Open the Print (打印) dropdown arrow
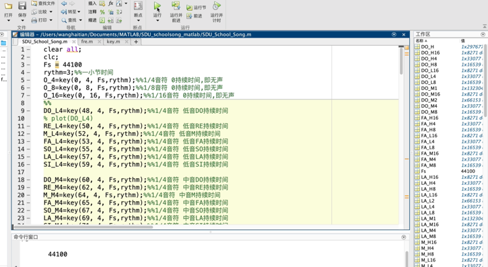The height and width of the screenshot is (267, 488). [x=50, y=20]
